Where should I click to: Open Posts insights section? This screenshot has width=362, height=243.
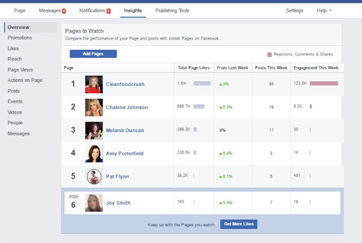pyautogui.click(x=14, y=91)
